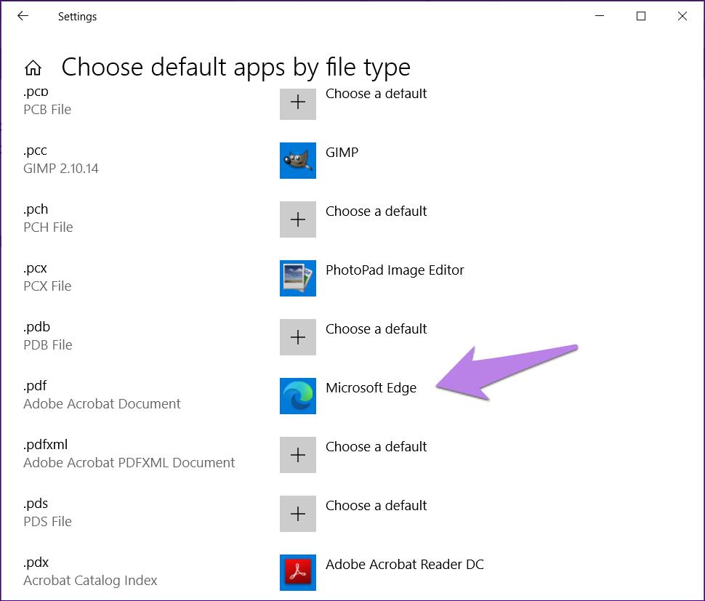Select the .pdb PDB File entry
Screen dimensions: 705x601
(48, 335)
